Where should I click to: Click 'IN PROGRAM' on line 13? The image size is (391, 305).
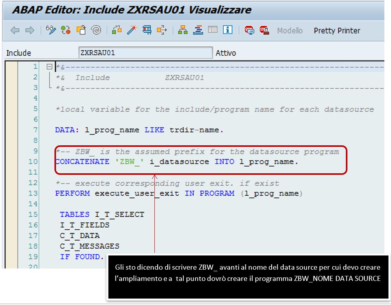(209, 193)
